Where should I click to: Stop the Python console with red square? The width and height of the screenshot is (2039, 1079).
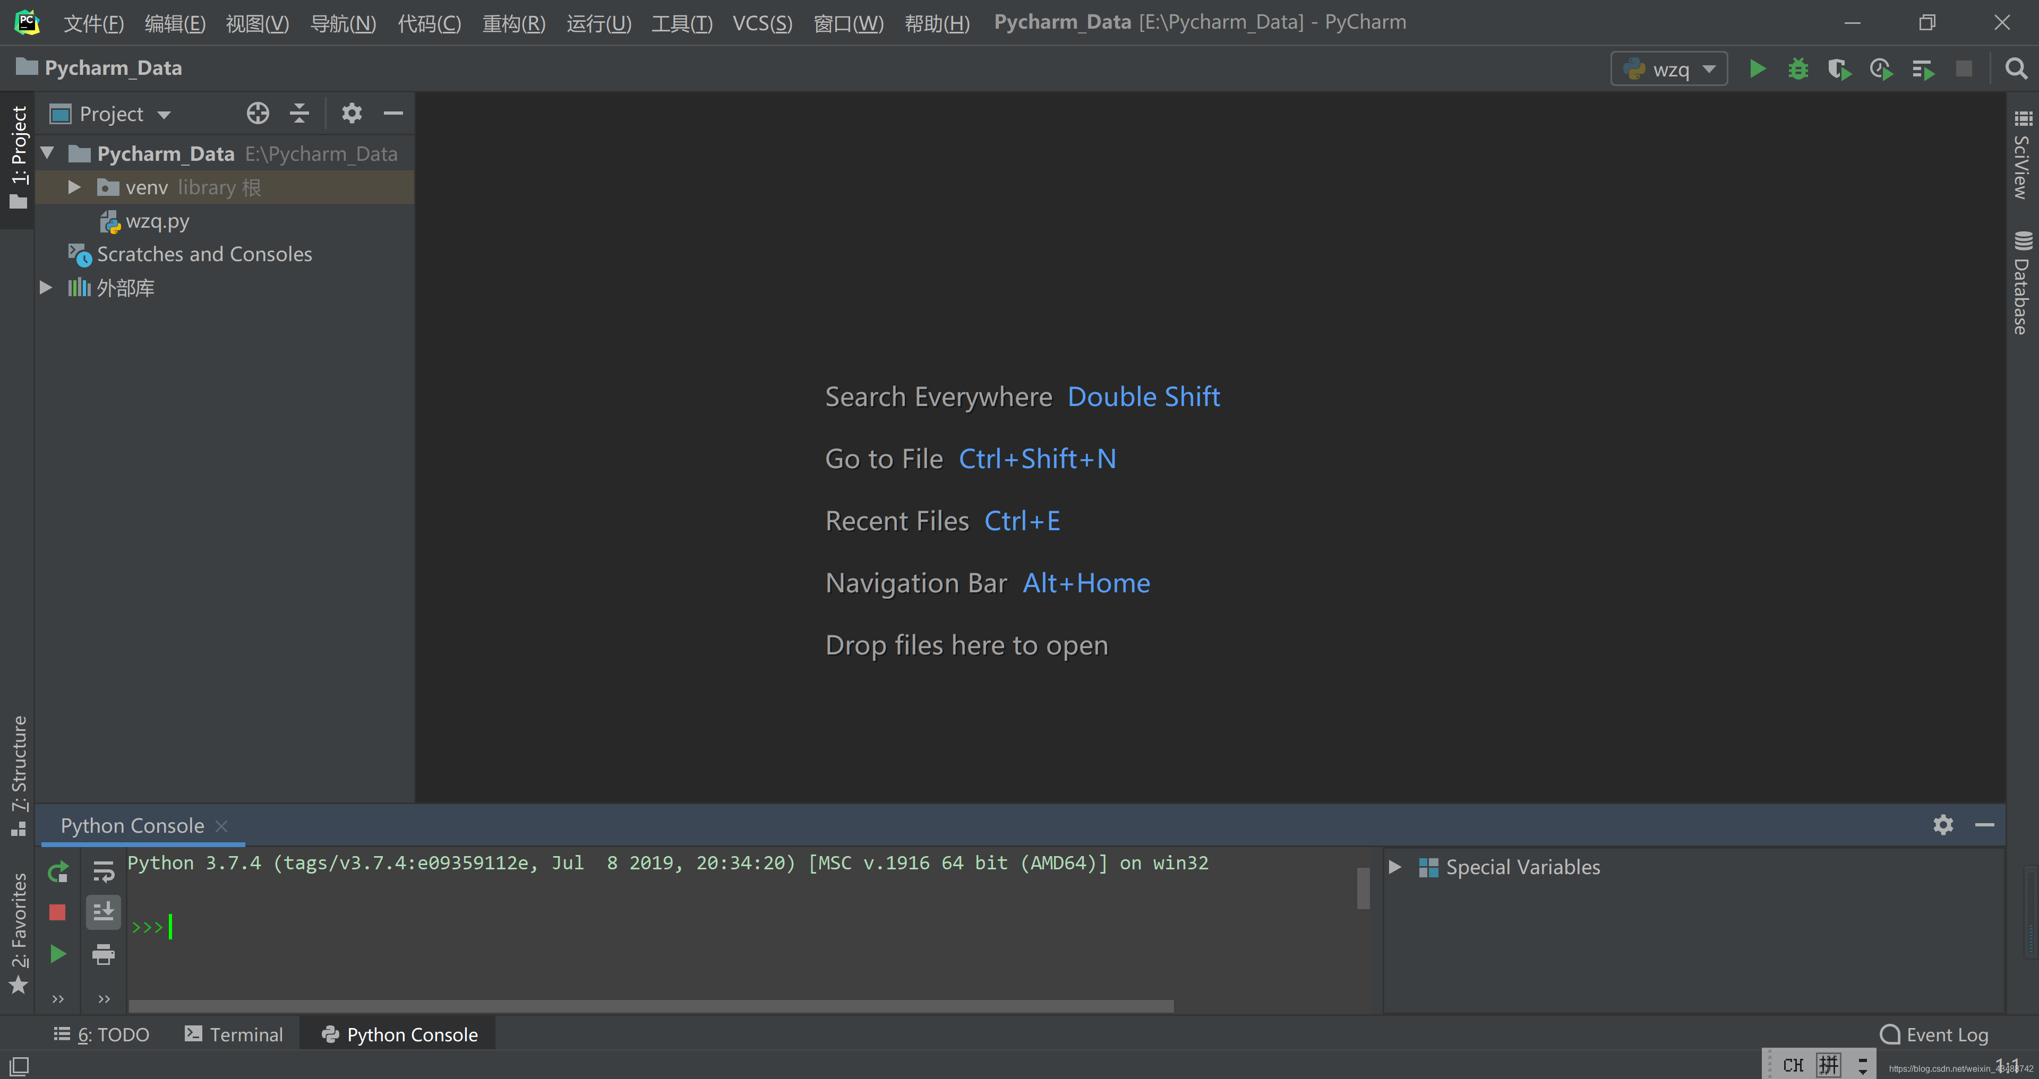point(57,912)
